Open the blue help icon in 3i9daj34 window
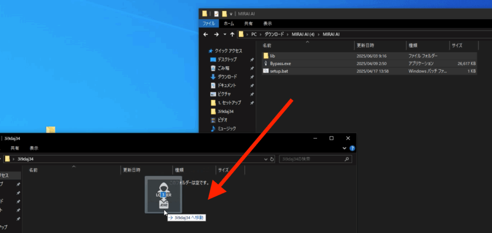The image size is (492, 233). tap(352, 148)
